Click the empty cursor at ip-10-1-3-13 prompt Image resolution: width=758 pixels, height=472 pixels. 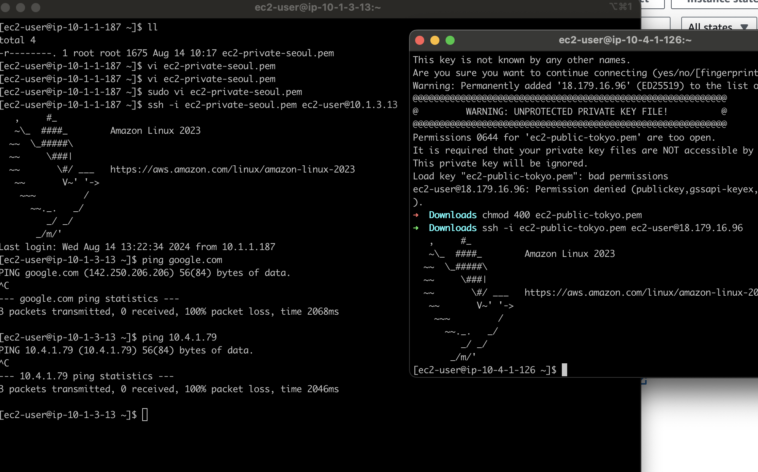click(145, 415)
